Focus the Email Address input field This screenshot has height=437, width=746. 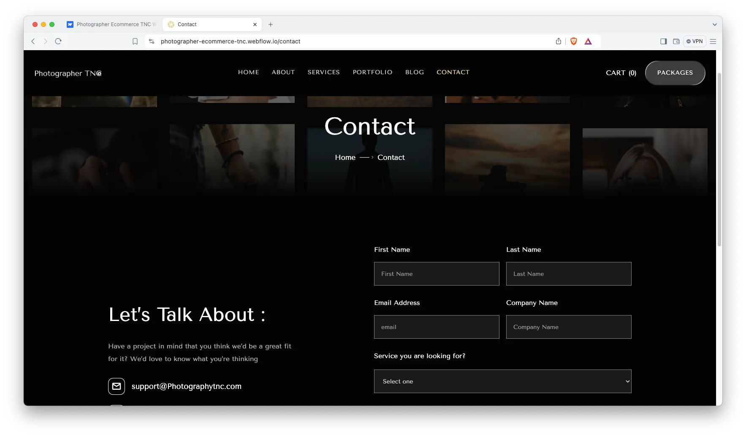pos(437,327)
